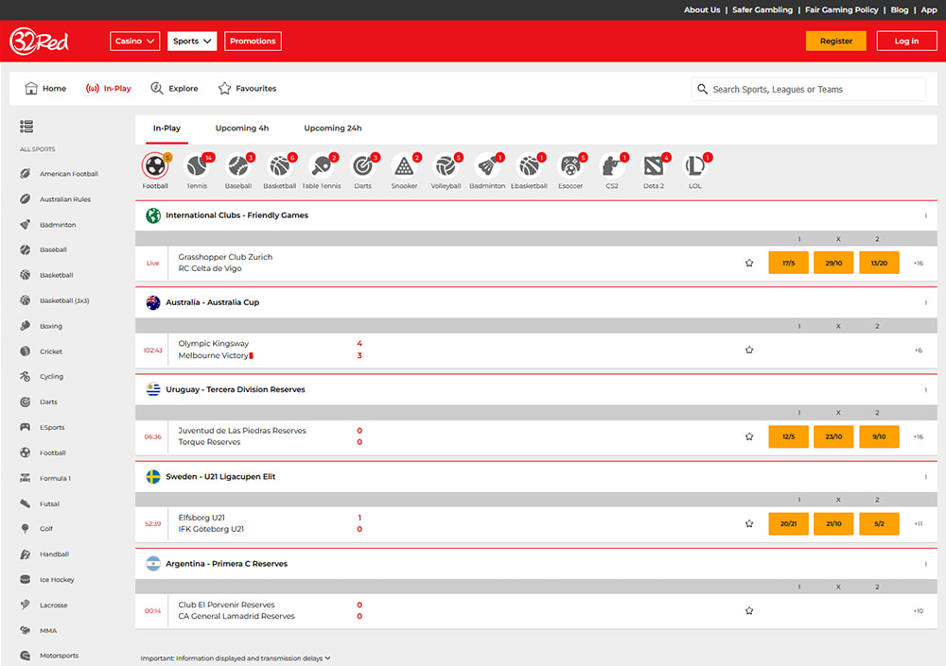The height and width of the screenshot is (666, 946).
Task: Open Cricket in the sidebar
Action: [x=41, y=351]
